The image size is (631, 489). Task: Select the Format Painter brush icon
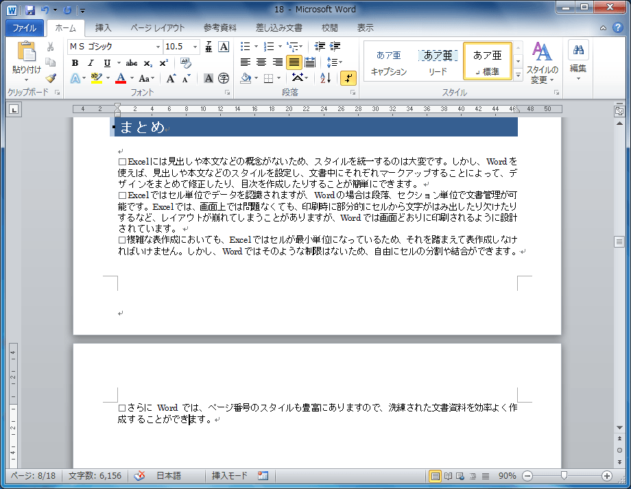[x=51, y=77]
